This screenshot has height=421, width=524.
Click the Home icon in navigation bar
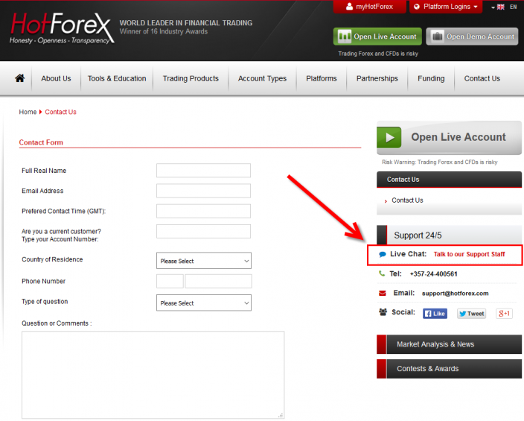(20, 78)
